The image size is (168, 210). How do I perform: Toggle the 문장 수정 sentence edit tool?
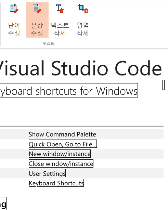coord(37,20)
